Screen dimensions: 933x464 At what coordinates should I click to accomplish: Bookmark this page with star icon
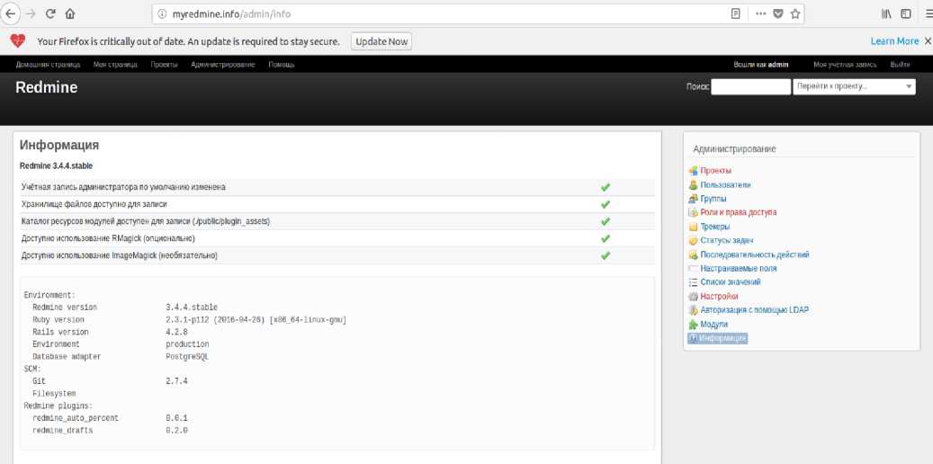(795, 13)
